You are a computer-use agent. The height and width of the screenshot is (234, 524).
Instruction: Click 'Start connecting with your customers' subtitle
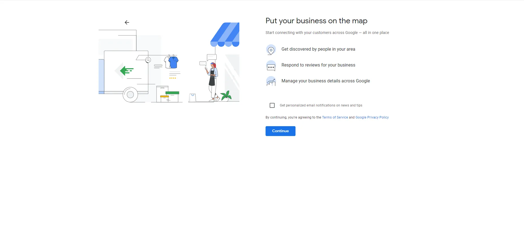click(x=327, y=33)
